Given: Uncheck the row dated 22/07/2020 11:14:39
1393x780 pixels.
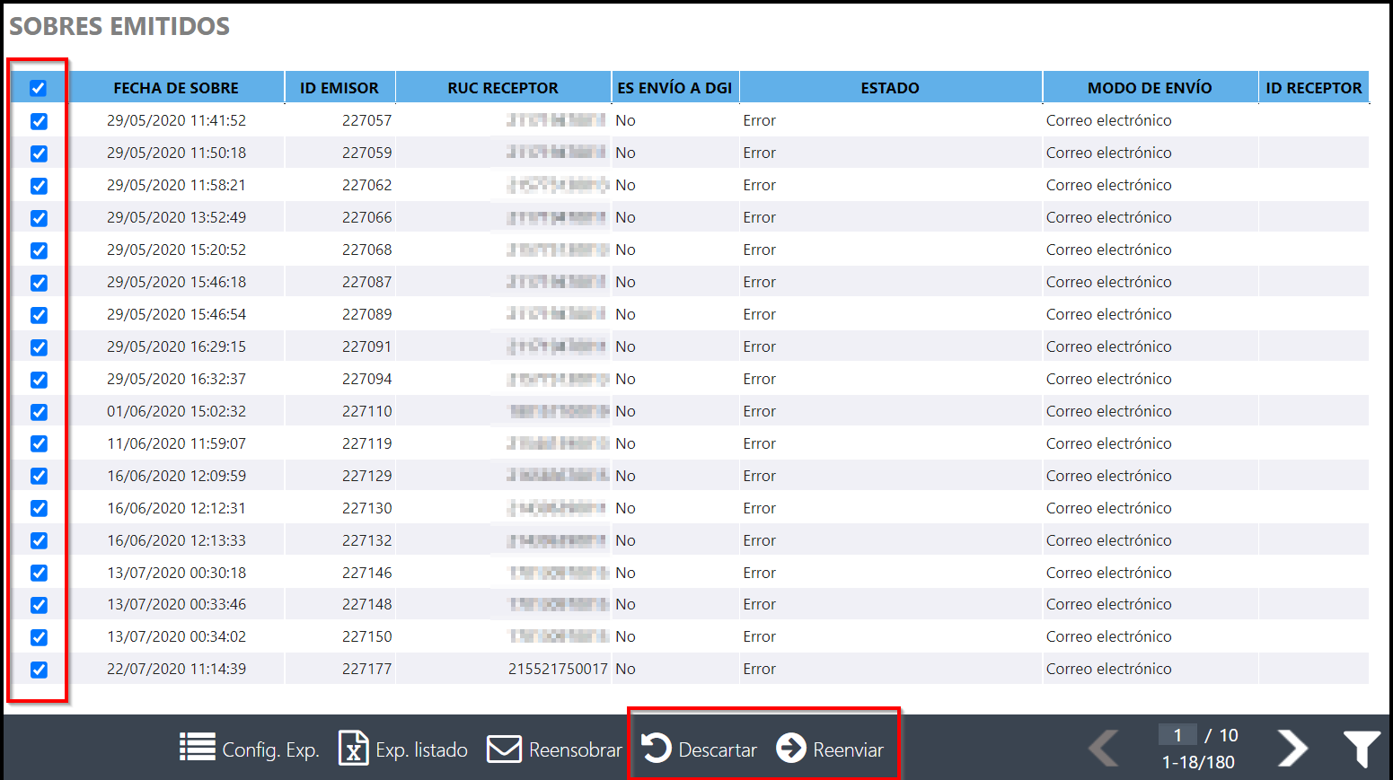Looking at the screenshot, I should pyautogui.click(x=39, y=670).
